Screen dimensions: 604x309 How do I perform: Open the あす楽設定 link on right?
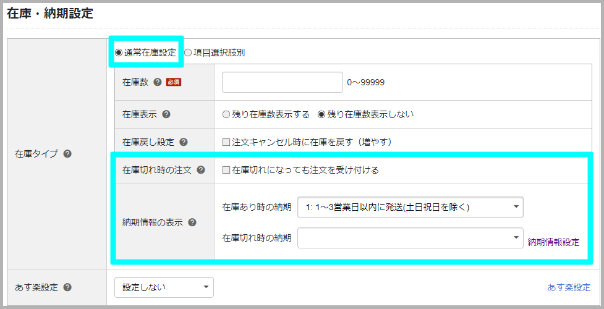pos(569,287)
